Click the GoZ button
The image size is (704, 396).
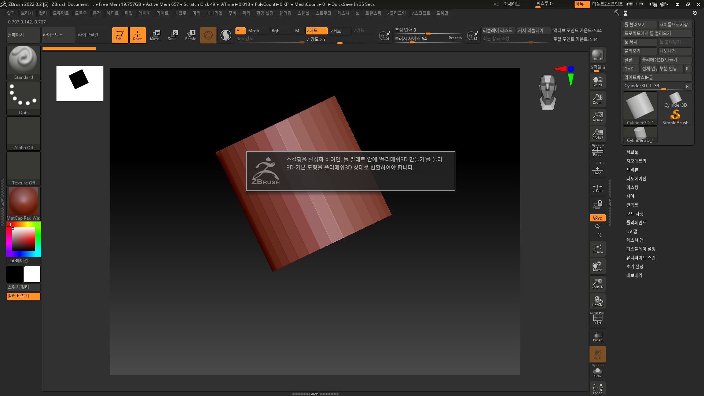click(631, 69)
